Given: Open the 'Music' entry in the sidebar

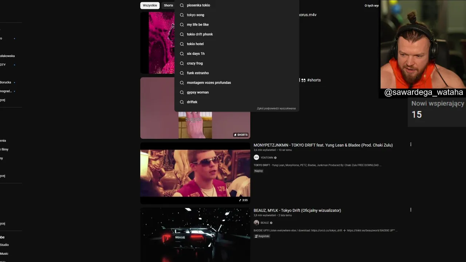Looking at the screenshot, I should [4, 254].
